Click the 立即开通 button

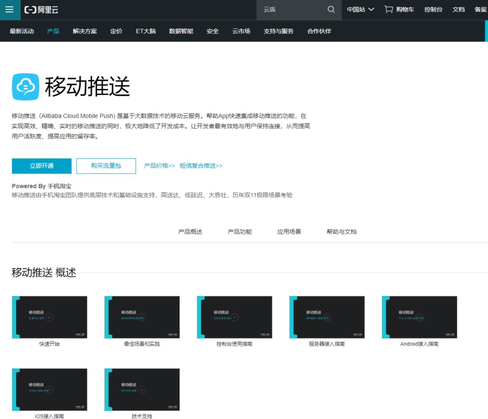pyautogui.click(x=42, y=166)
